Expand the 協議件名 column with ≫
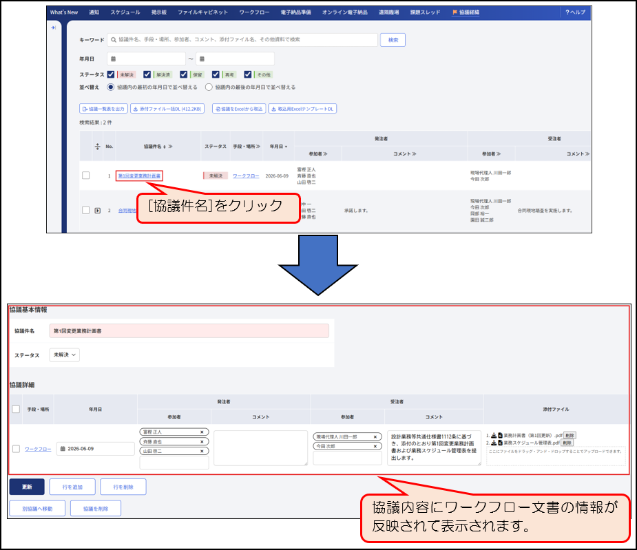This screenshot has width=637, height=550. [170, 146]
